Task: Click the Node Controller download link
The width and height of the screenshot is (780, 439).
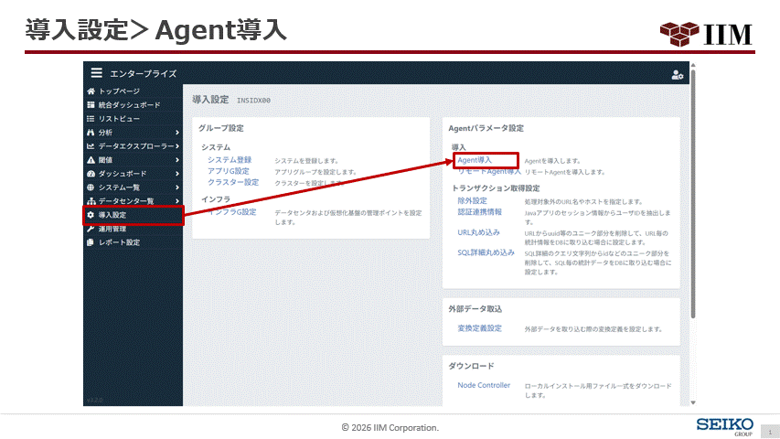Action: (484, 385)
